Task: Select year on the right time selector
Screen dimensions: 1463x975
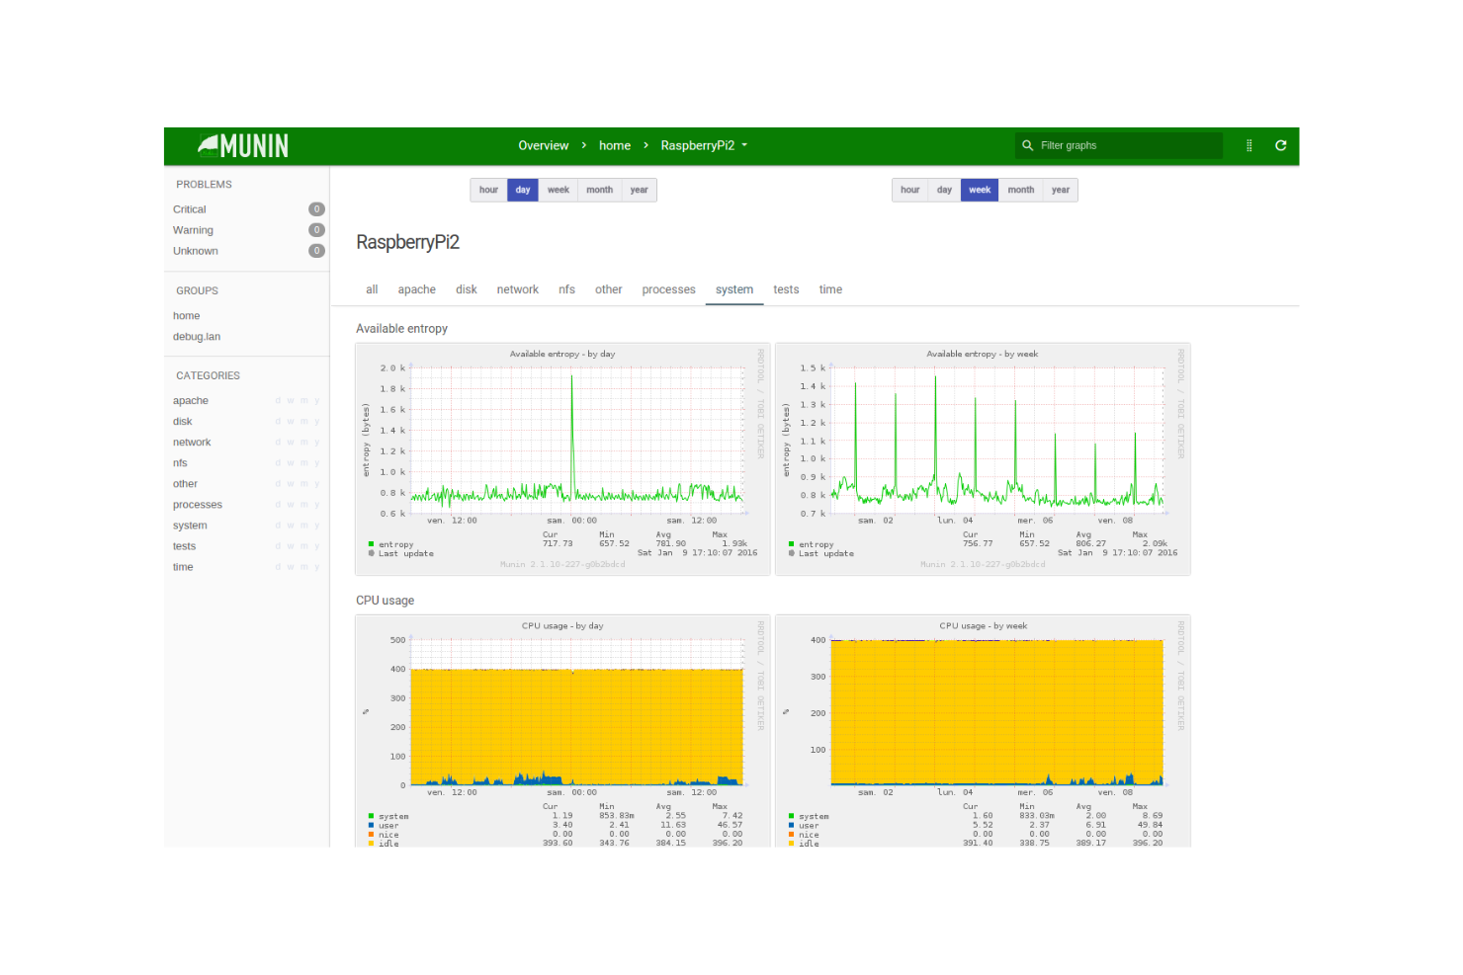Action: point(1060,190)
